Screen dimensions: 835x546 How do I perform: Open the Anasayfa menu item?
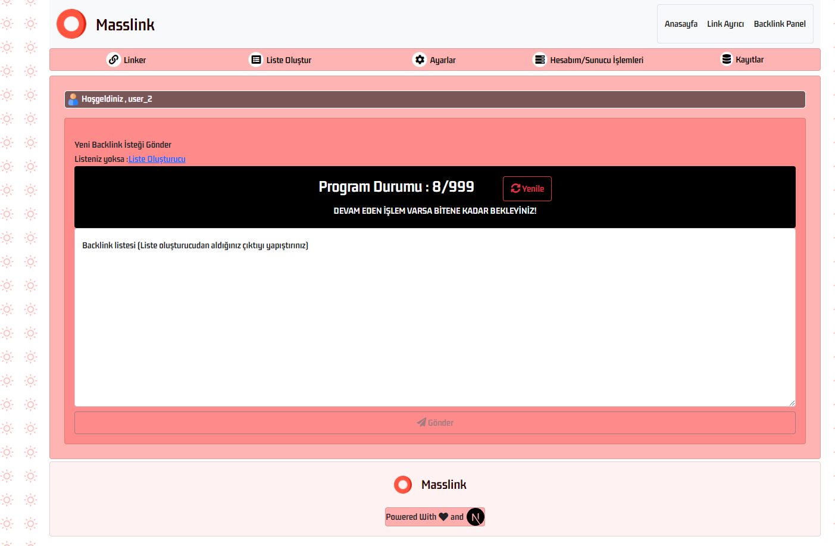pyautogui.click(x=681, y=24)
